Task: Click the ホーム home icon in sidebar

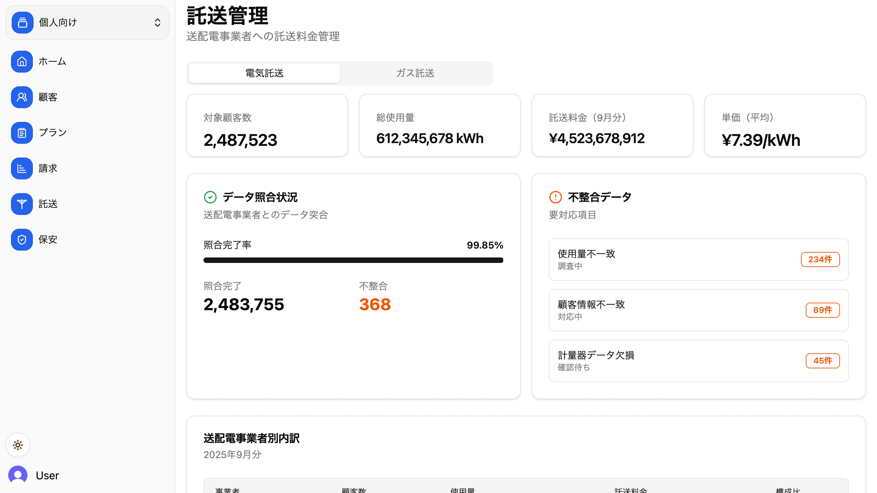Action: point(22,62)
